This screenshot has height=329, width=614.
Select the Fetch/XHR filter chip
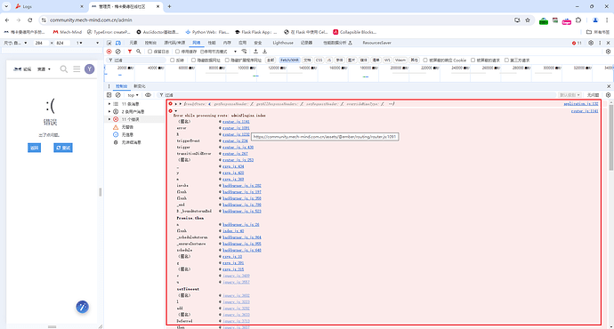[x=290, y=60]
